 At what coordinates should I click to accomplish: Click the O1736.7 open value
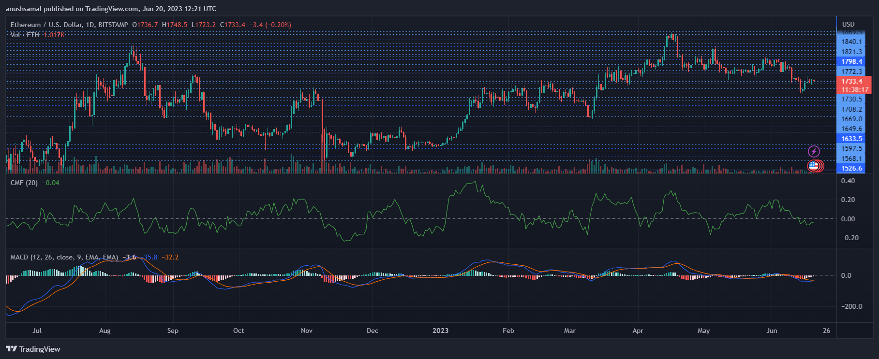click(145, 25)
